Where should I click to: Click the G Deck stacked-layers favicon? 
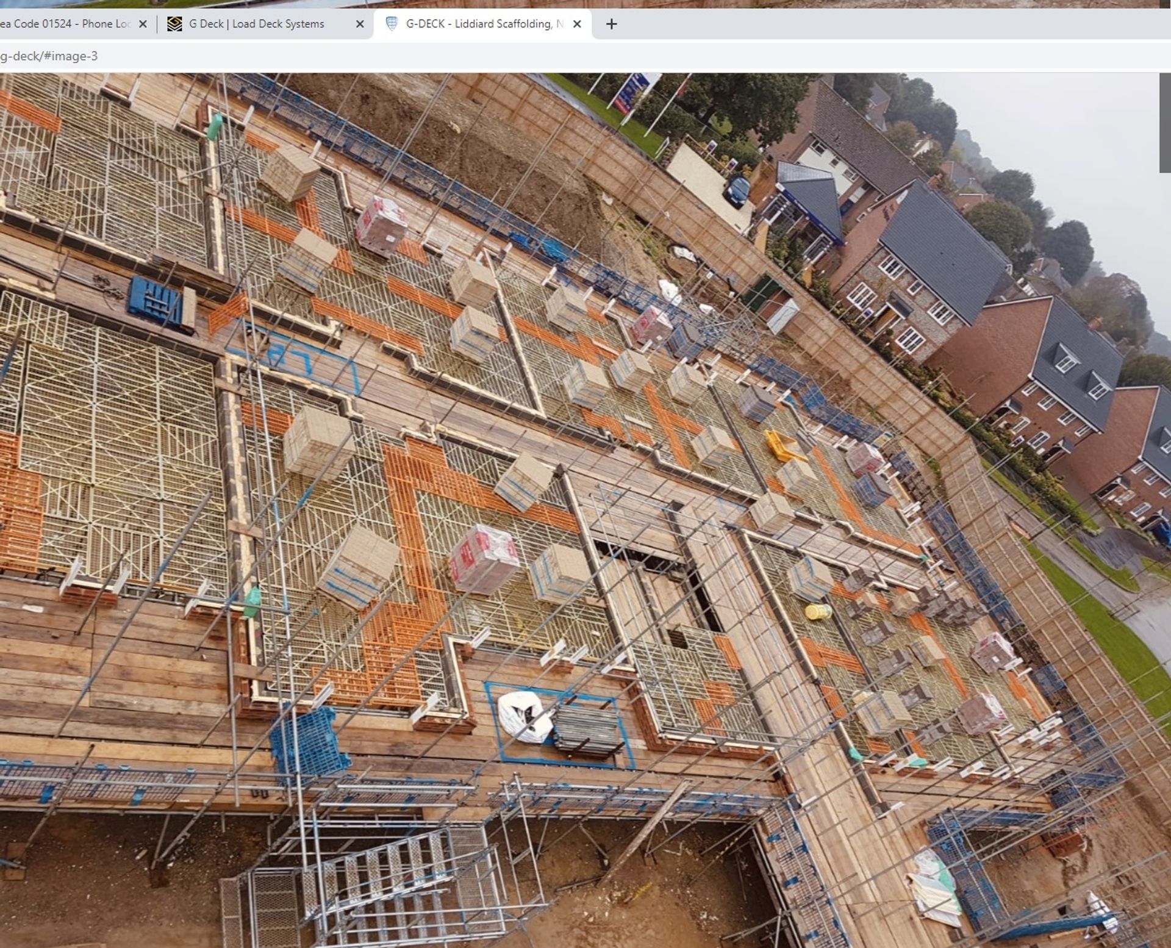point(174,24)
